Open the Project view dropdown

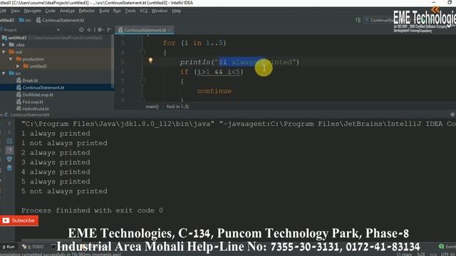point(58,30)
